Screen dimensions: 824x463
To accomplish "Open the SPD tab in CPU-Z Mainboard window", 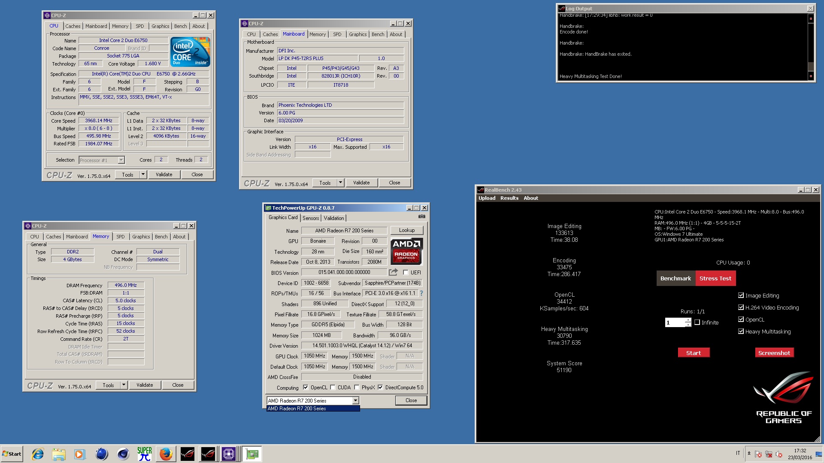I will click(337, 34).
